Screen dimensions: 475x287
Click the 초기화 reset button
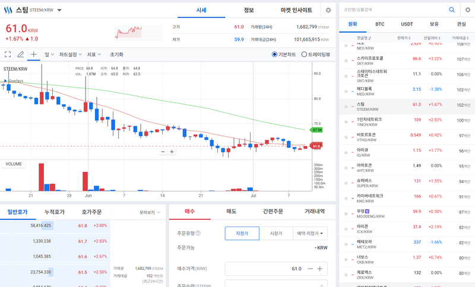click(116, 55)
